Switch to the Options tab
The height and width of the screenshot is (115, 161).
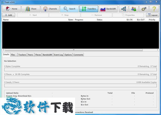tap(68, 55)
